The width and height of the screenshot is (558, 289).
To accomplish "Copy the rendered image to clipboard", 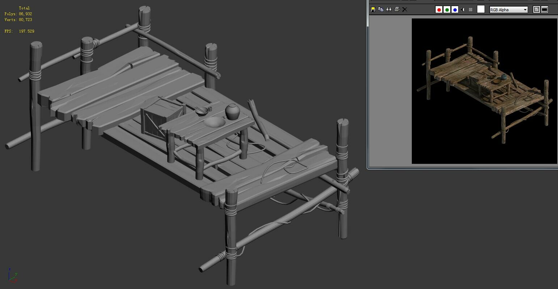I will 381,9.
